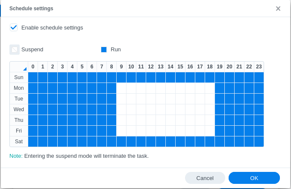Click the select-all grid corner triangle
This screenshot has width=291, height=189.
[x=24, y=68]
